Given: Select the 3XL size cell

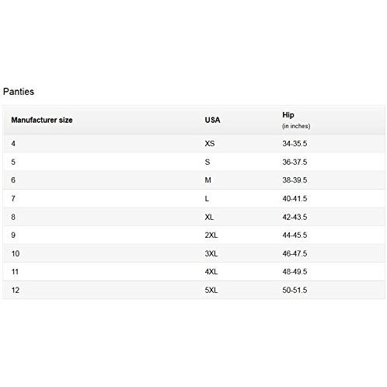Looking at the screenshot, I should [x=211, y=253].
